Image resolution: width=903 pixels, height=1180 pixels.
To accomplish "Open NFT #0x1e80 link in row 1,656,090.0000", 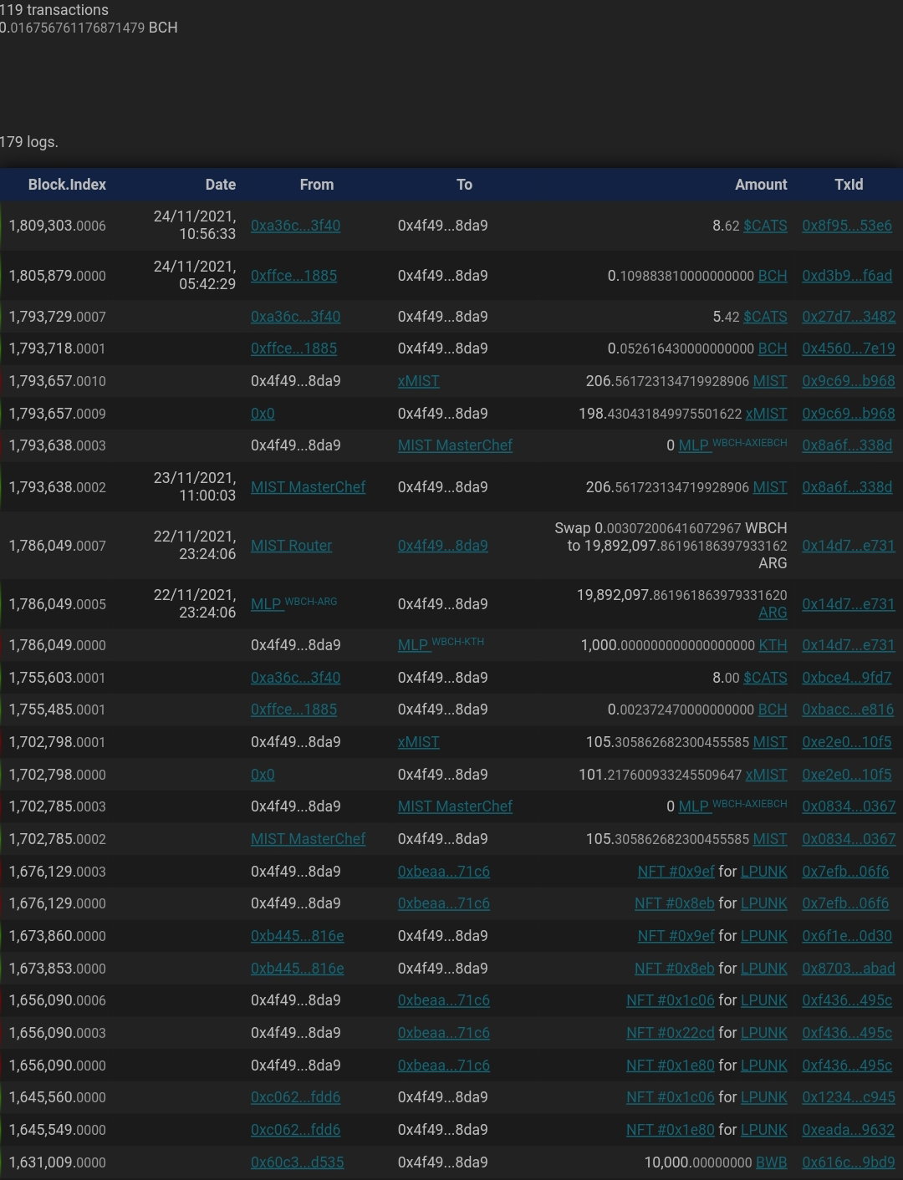I will (670, 1066).
